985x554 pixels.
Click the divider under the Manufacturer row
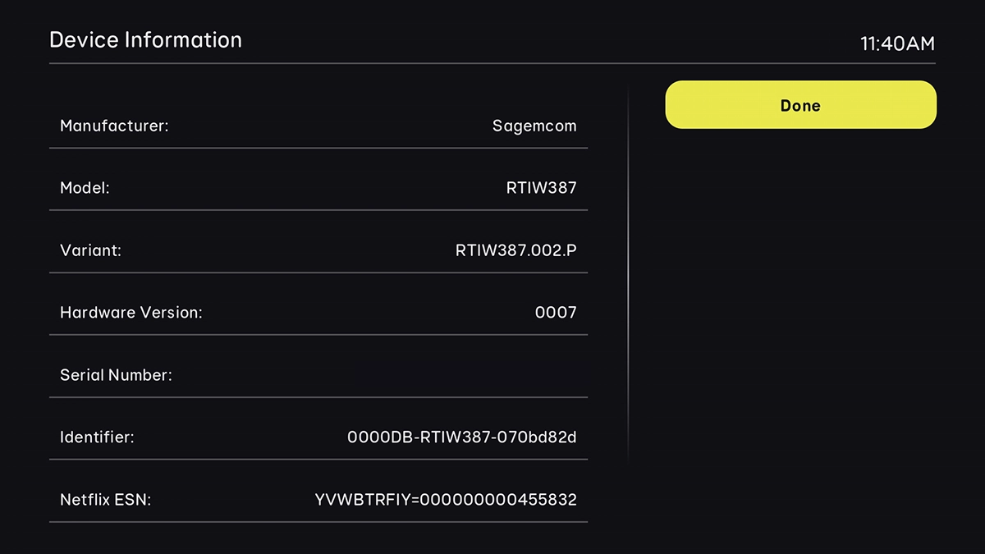point(318,149)
